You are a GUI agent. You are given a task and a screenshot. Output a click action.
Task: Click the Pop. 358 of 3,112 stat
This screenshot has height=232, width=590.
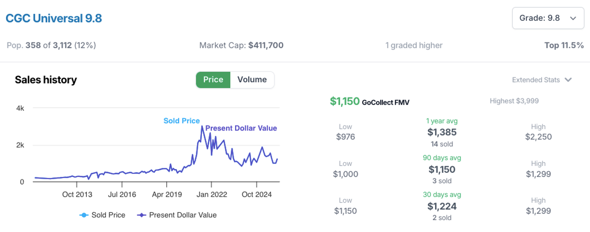(51, 45)
